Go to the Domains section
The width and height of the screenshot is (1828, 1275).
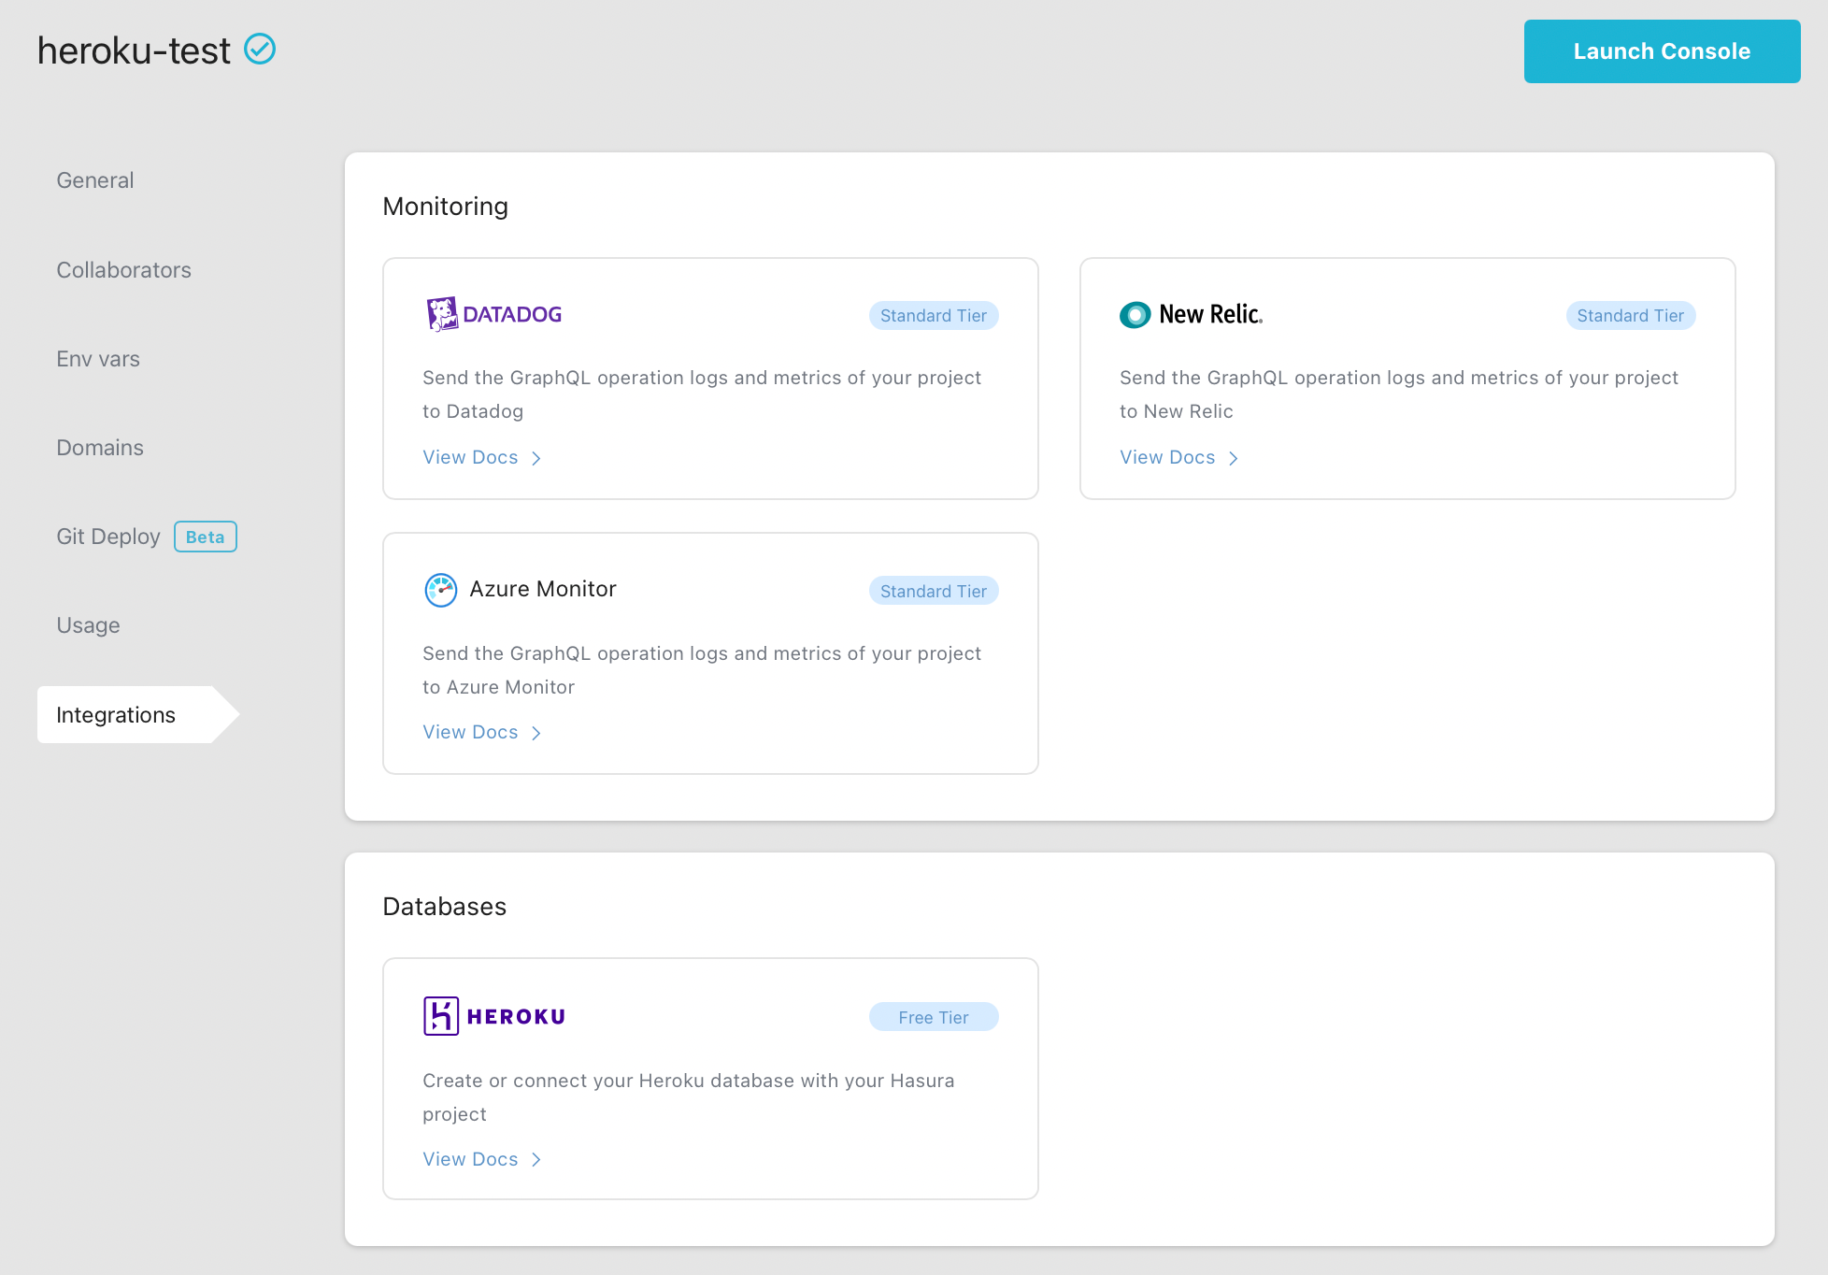tap(100, 447)
